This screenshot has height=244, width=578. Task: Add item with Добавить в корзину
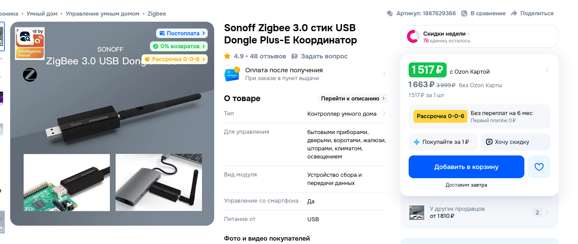(x=466, y=167)
